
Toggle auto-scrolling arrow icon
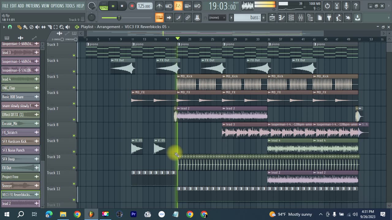click(x=169, y=18)
